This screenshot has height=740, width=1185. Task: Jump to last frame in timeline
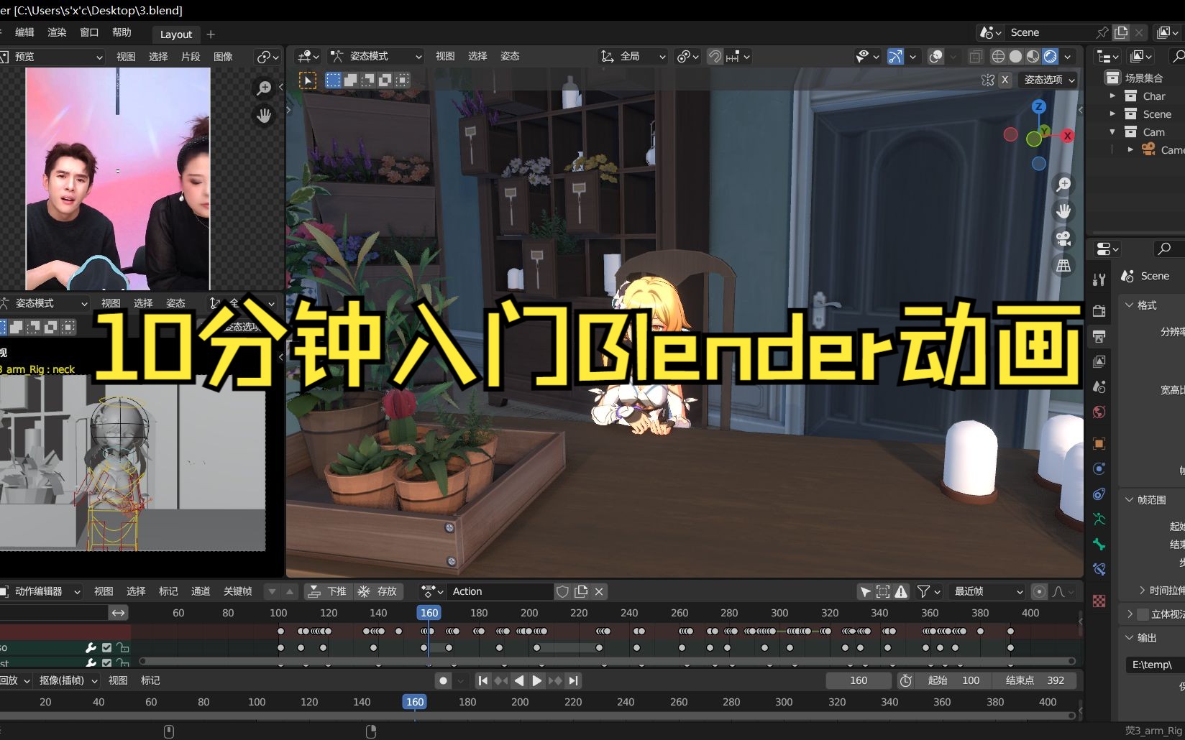pos(573,680)
